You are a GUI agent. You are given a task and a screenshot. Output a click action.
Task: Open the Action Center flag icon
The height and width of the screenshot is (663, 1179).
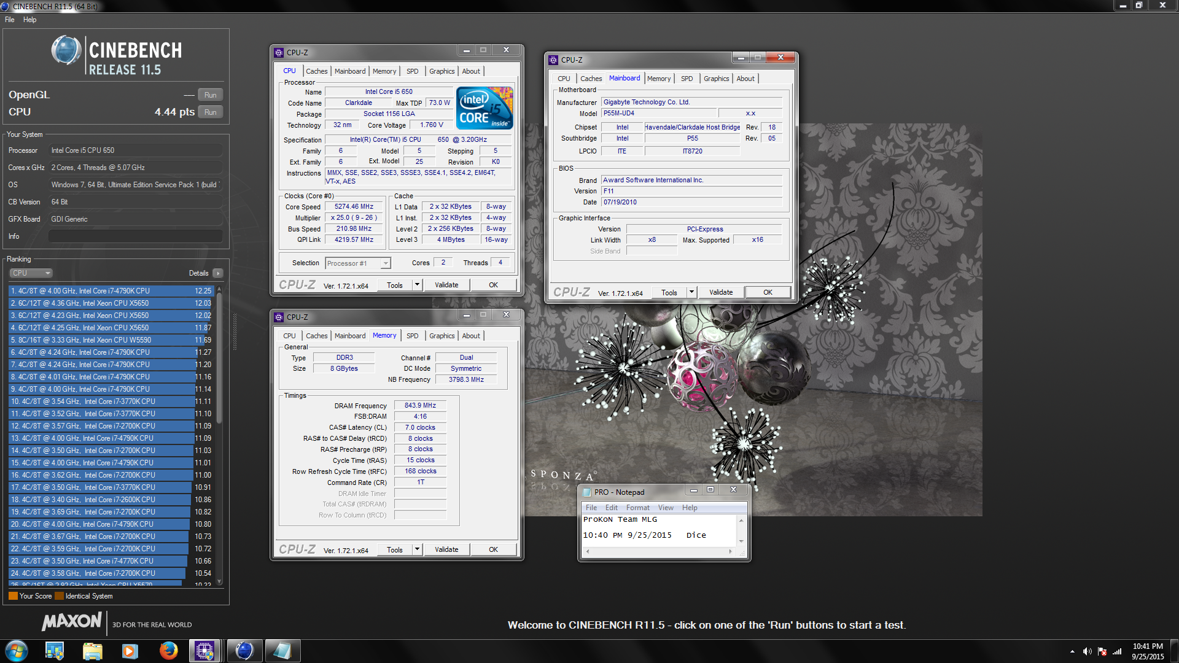[1102, 651]
